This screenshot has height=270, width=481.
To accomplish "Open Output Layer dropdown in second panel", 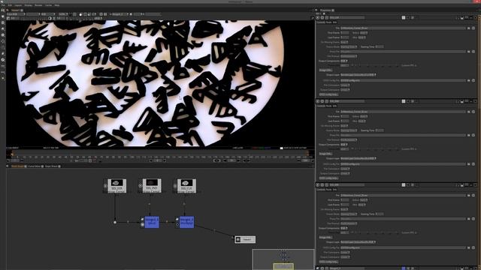I will pos(358,158).
